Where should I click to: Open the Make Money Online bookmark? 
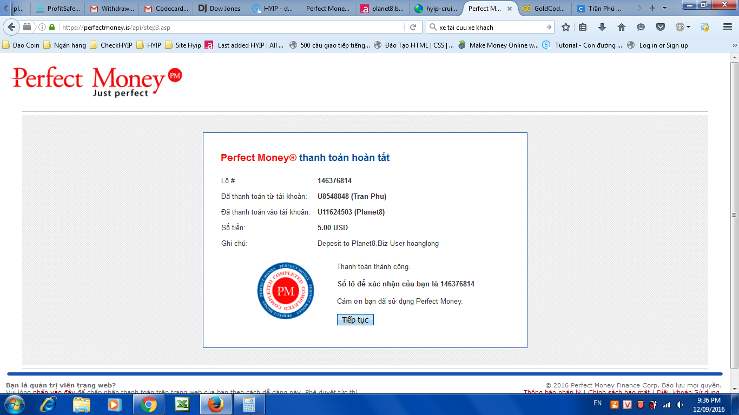[x=498, y=45]
